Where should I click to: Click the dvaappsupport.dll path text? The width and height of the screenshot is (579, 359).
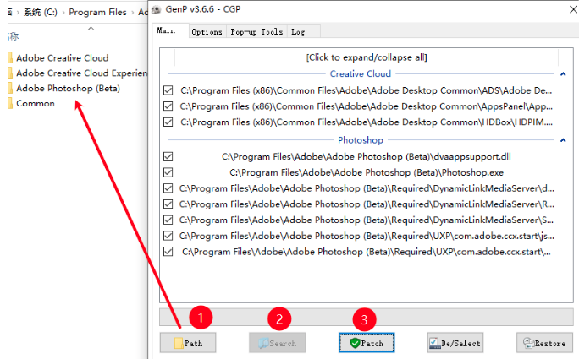[x=367, y=156]
